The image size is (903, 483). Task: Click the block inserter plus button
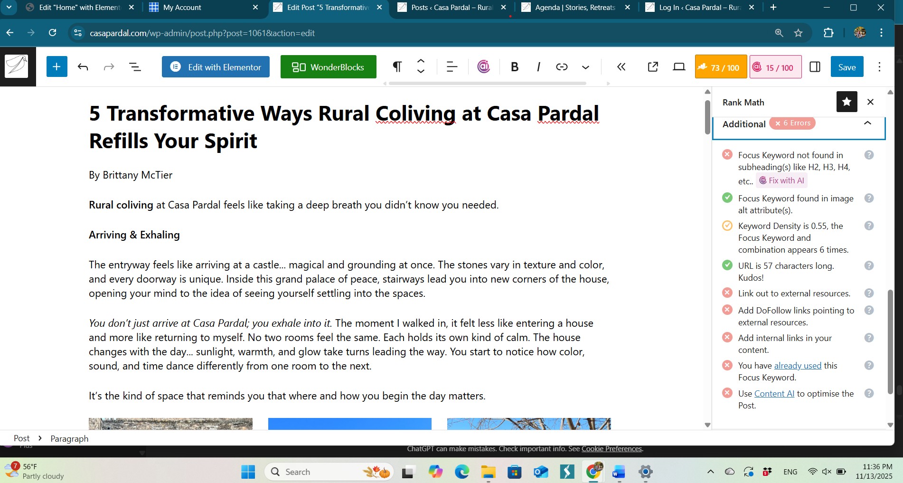pyautogui.click(x=56, y=67)
